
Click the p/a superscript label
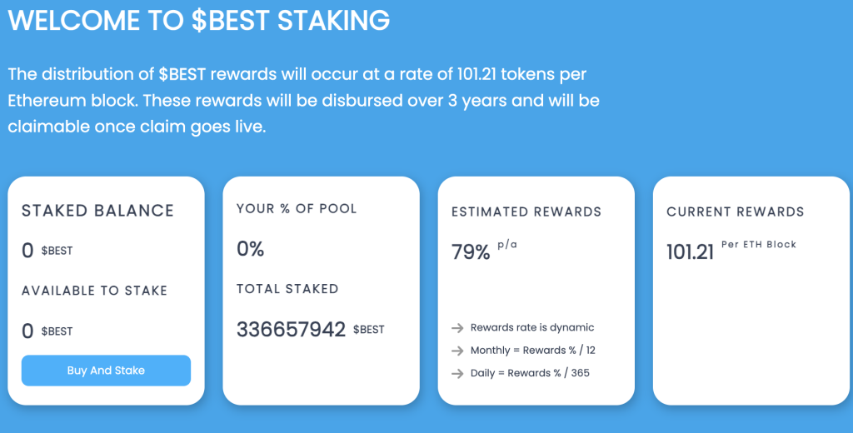(507, 244)
